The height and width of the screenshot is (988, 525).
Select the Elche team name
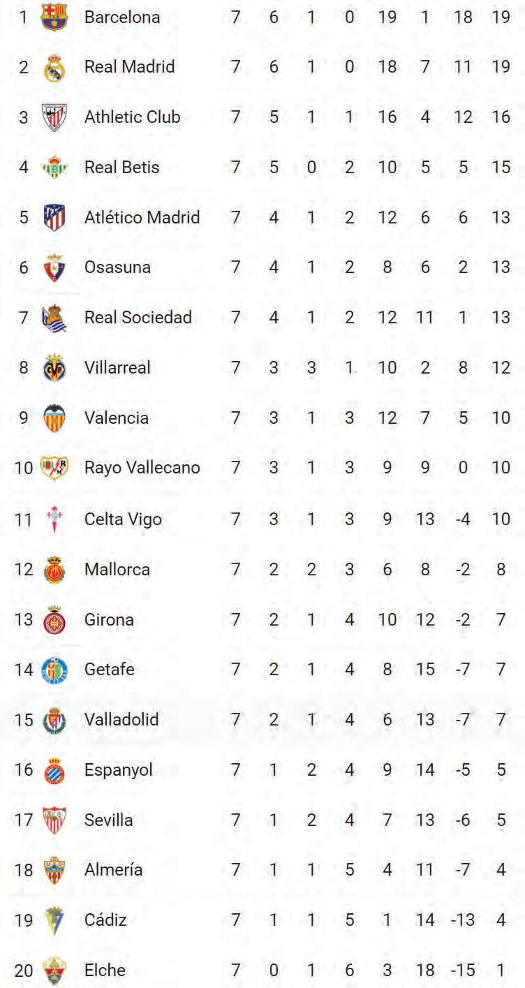(105, 971)
